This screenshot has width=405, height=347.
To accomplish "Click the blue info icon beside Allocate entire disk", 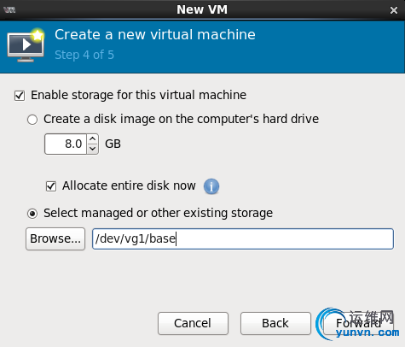I will (211, 186).
